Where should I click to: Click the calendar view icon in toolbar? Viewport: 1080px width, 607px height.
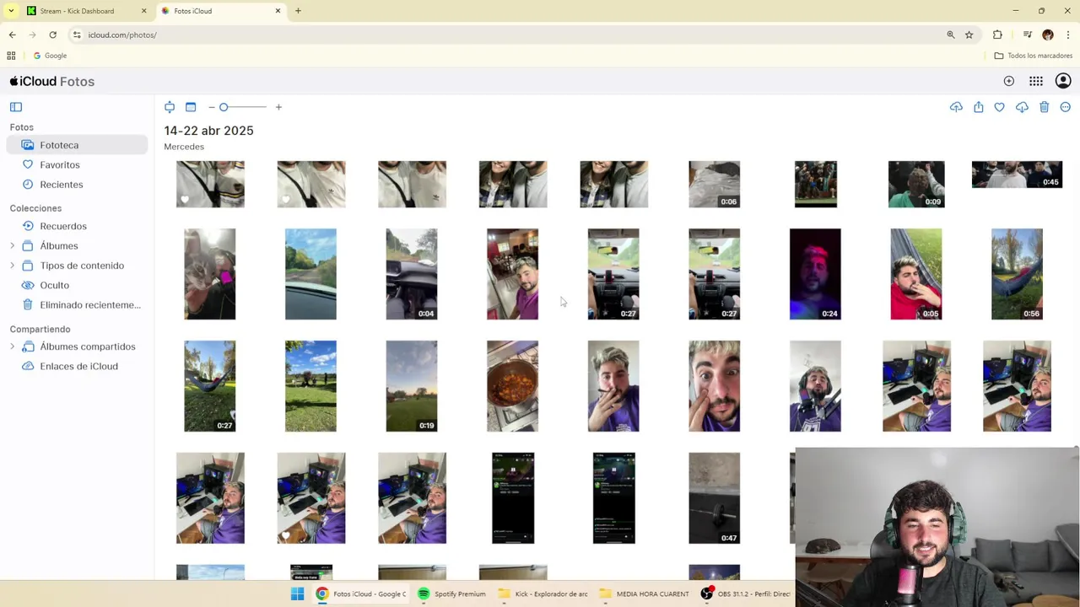[191, 107]
